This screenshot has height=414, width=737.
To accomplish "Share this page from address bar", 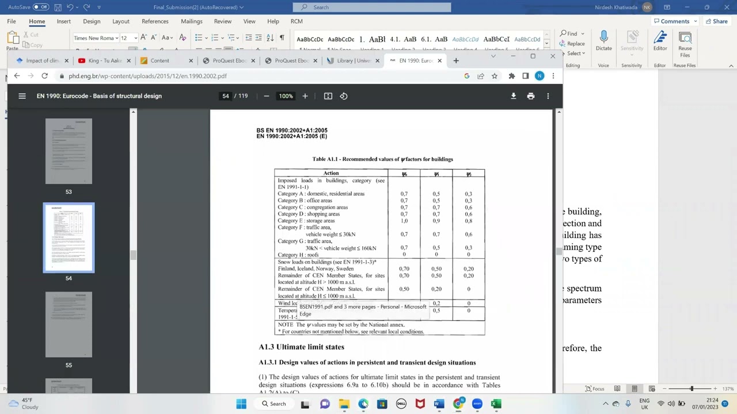I will [480, 76].
